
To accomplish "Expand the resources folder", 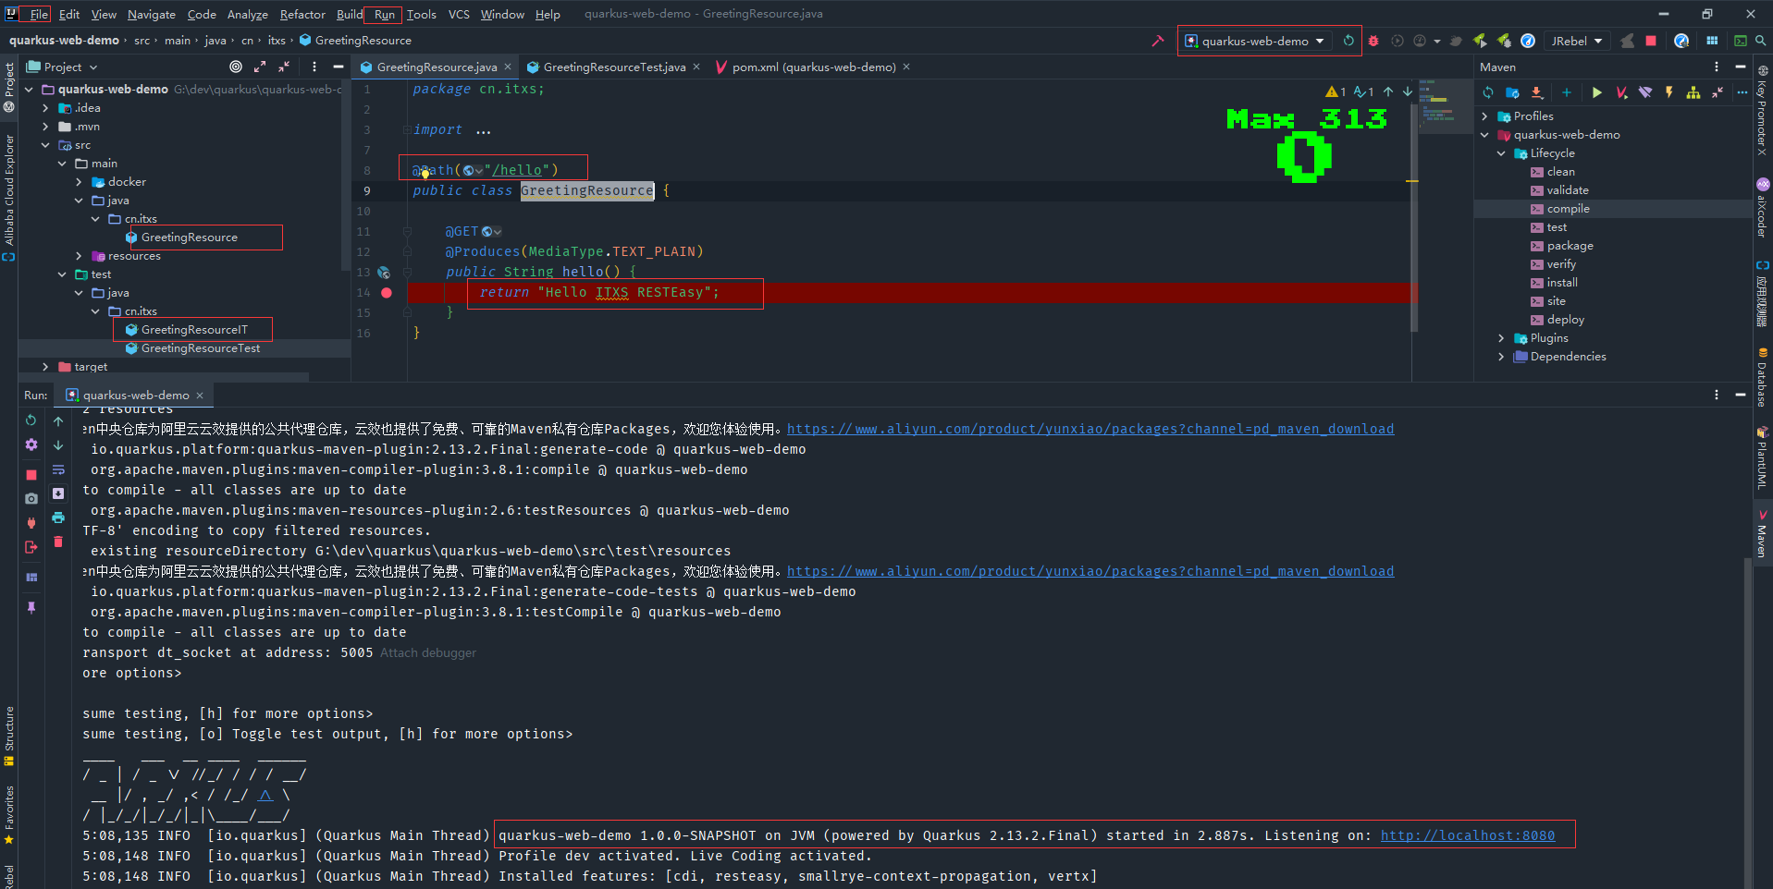I will pos(79,256).
